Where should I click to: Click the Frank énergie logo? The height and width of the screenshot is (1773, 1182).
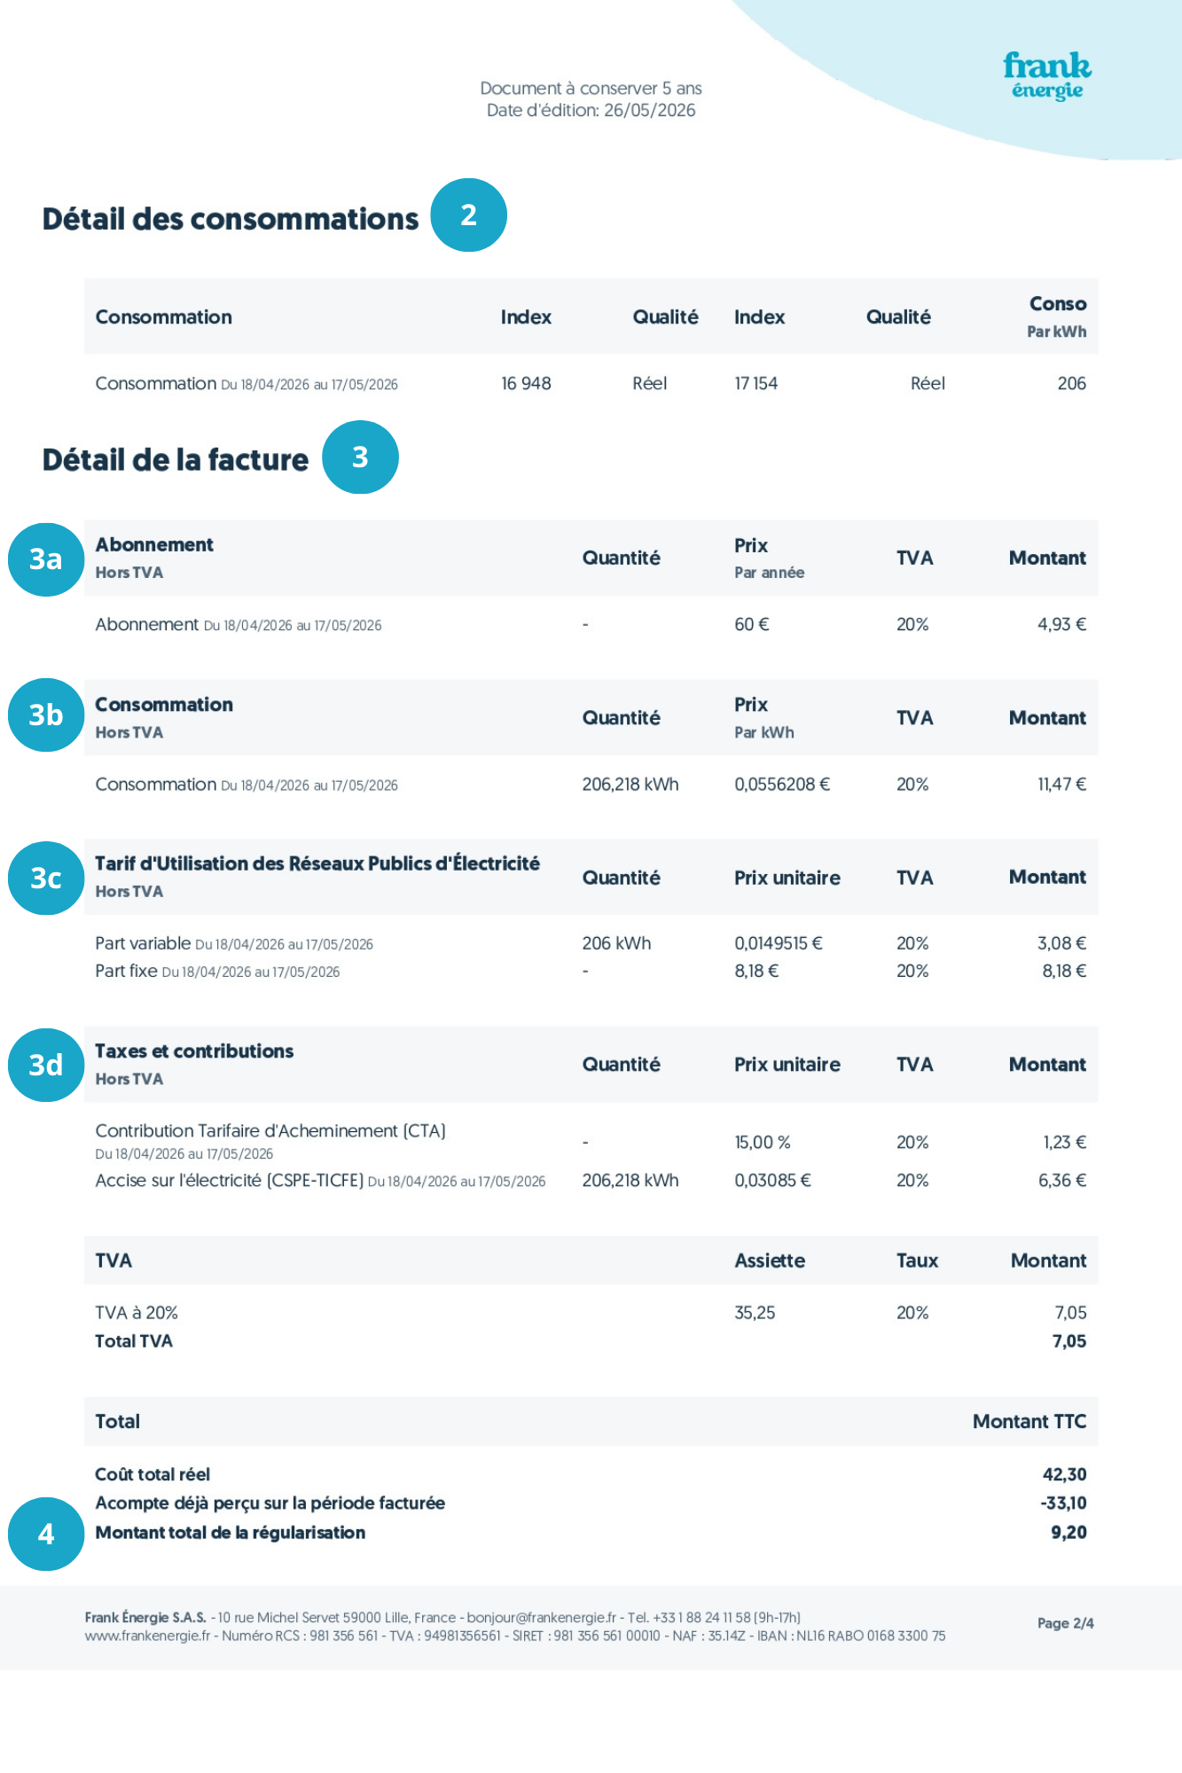point(1047,76)
